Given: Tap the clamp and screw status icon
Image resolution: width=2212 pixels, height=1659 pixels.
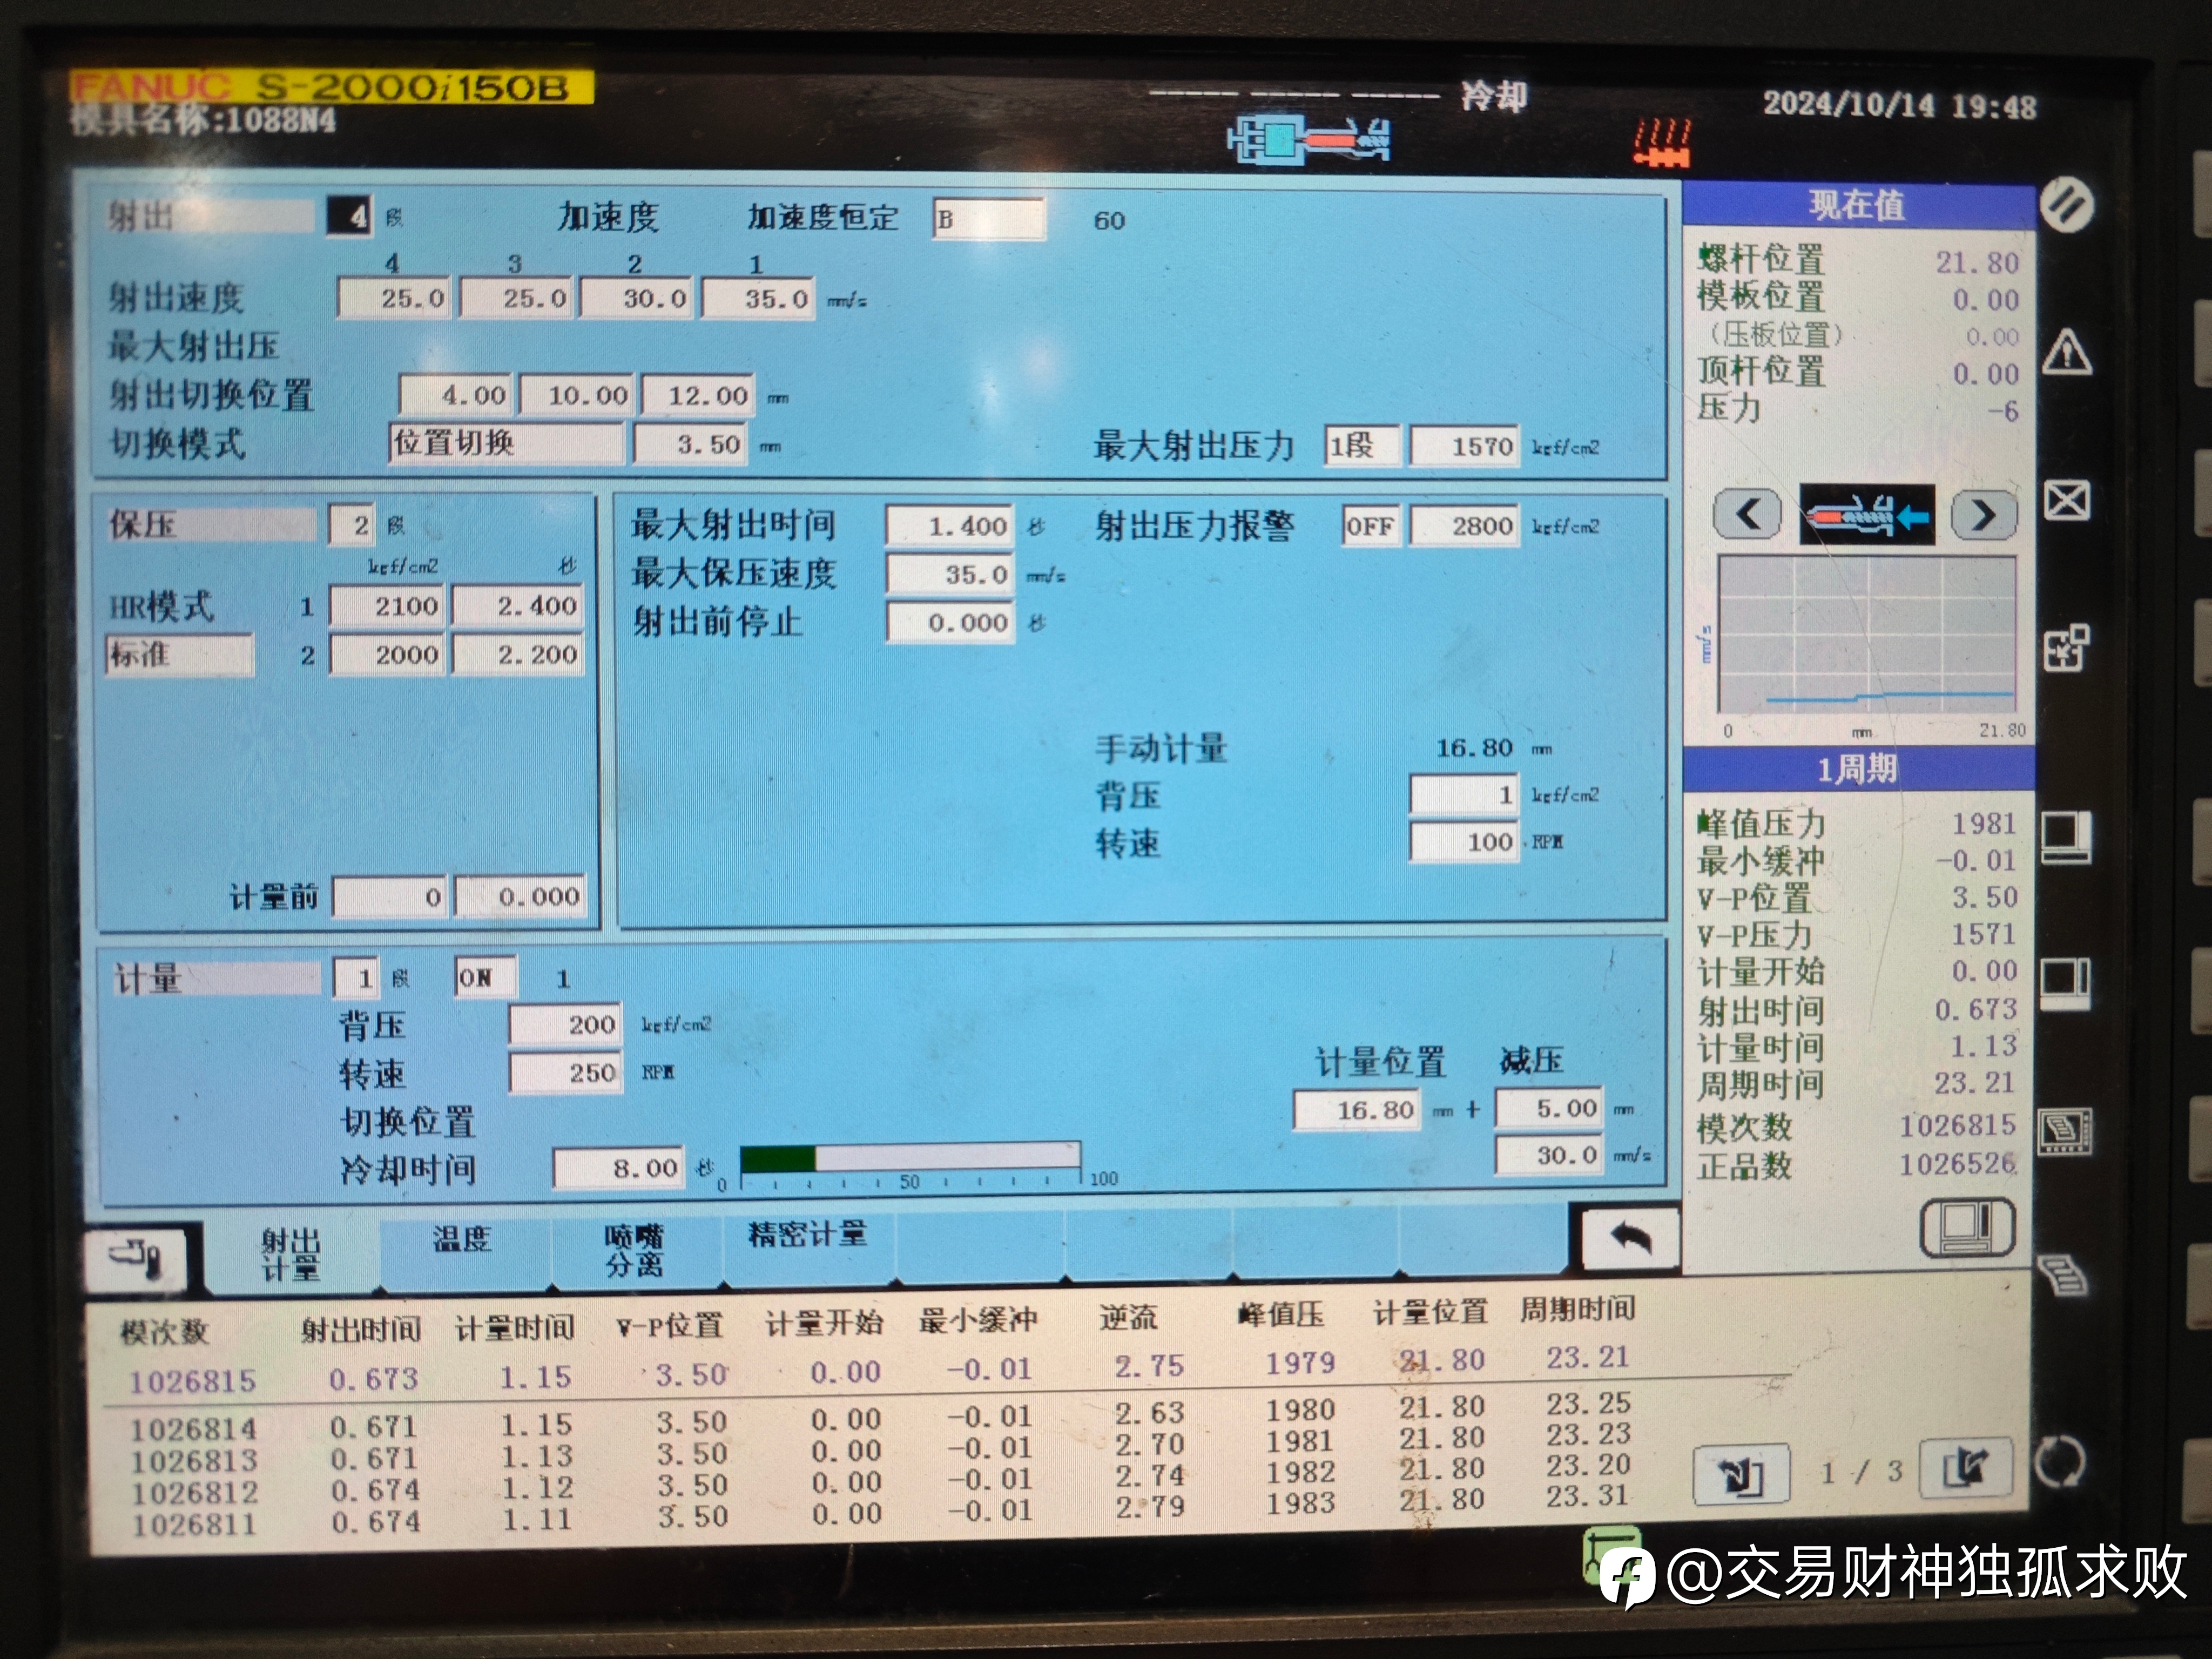Looking at the screenshot, I should pos(1308,140).
